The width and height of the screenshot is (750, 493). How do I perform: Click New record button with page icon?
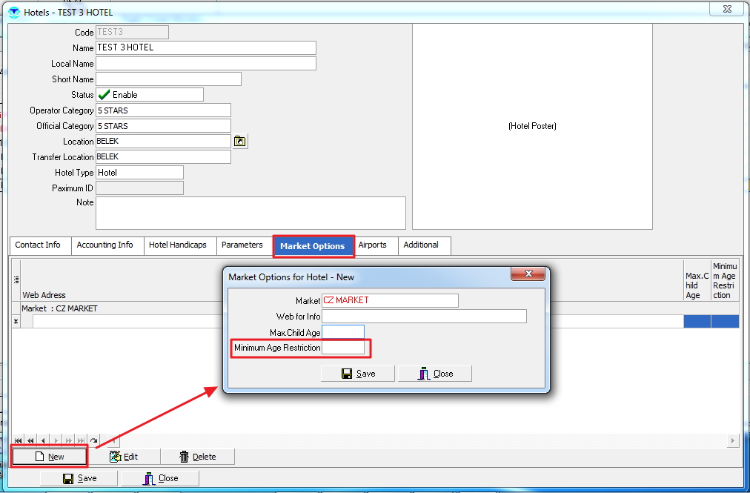click(50, 457)
